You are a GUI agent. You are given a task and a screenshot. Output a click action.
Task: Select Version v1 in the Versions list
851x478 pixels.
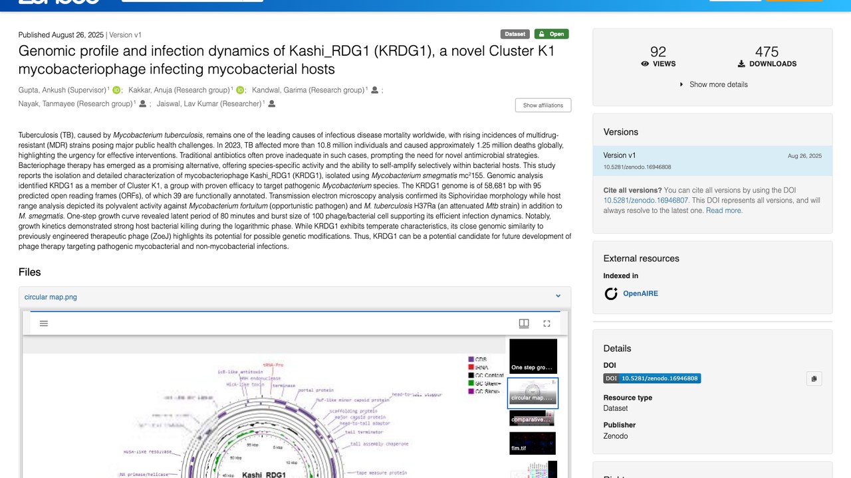712,161
